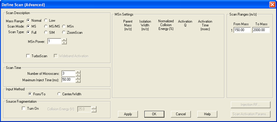Open Help for Define Scan dialog
Screen dimensions: 277x122
[207, 114]
